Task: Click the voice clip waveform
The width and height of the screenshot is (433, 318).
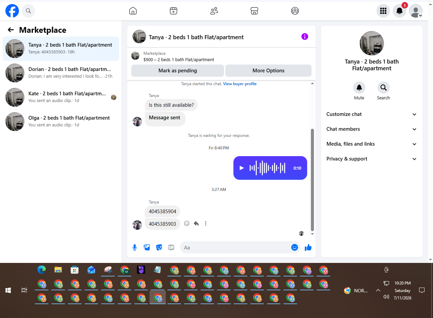Action: (x=267, y=168)
